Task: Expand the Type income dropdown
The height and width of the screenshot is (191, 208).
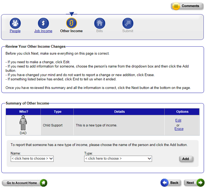Action: point(118,159)
